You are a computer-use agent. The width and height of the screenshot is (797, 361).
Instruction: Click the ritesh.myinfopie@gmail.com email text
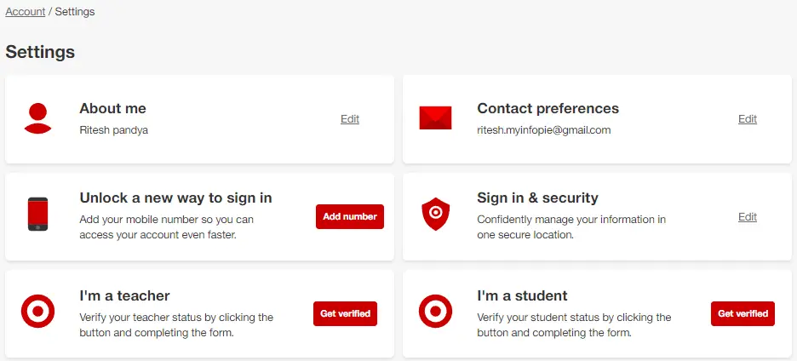pos(544,130)
